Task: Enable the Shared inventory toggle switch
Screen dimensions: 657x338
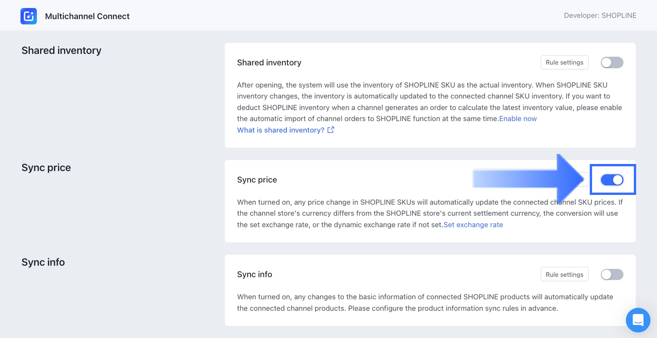Action: click(612, 63)
